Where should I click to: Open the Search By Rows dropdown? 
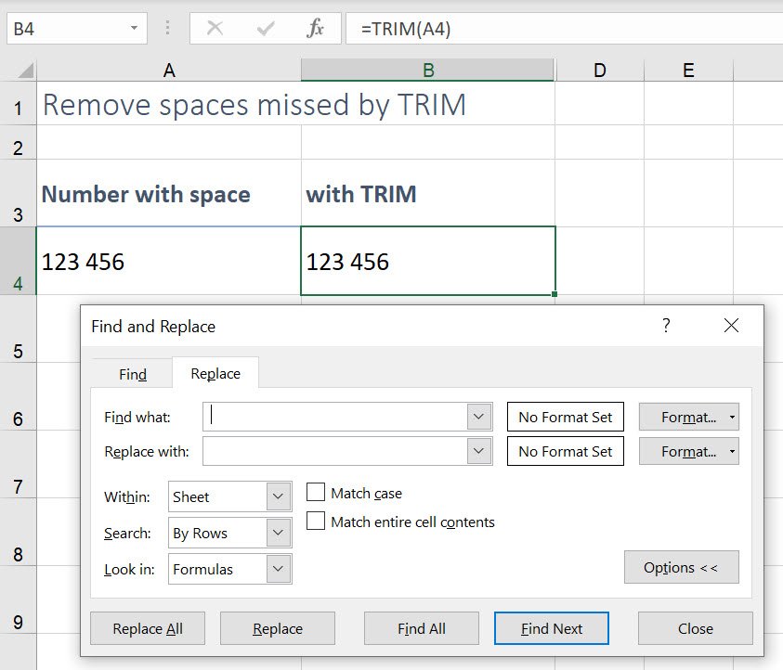pyautogui.click(x=279, y=533)
